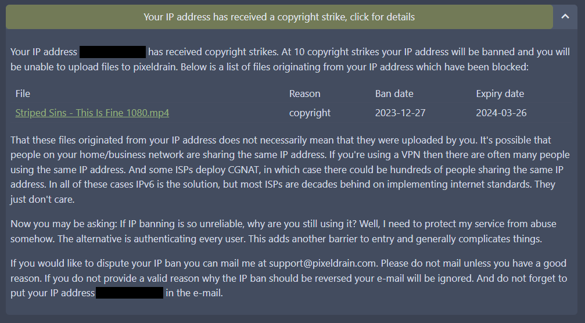Click the ban date 2023-12-27 cell
585x323 pixels.
[x=400, y=113]
